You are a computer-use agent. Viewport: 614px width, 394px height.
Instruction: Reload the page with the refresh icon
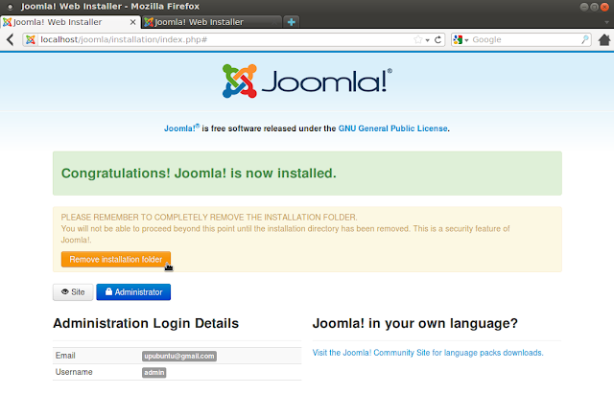point(438,39)
